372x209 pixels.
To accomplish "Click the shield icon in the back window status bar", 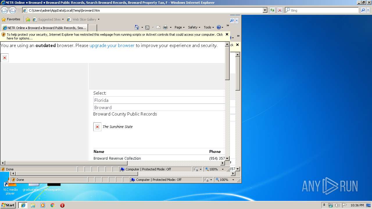I will (x=13, y=180).
